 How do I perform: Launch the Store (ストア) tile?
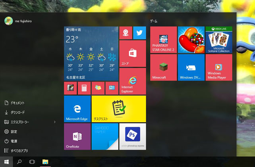[132, 53]
